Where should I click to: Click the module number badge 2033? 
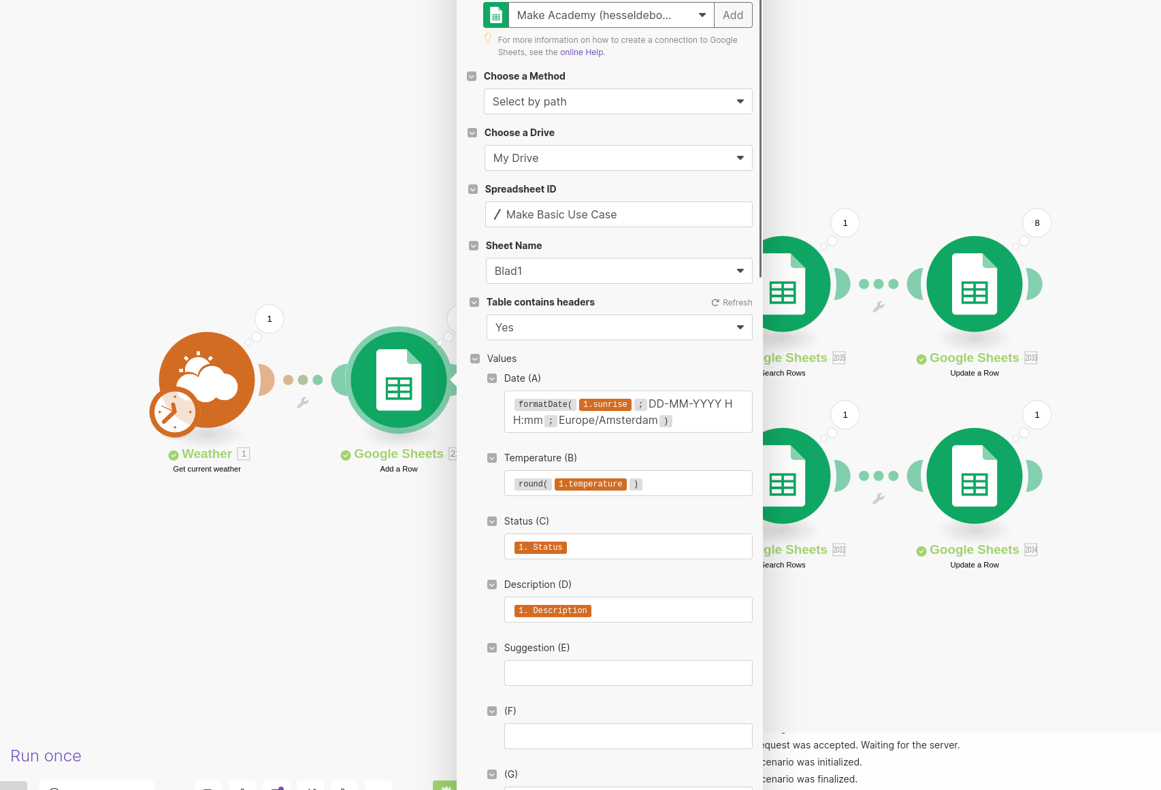(1031, 358)
